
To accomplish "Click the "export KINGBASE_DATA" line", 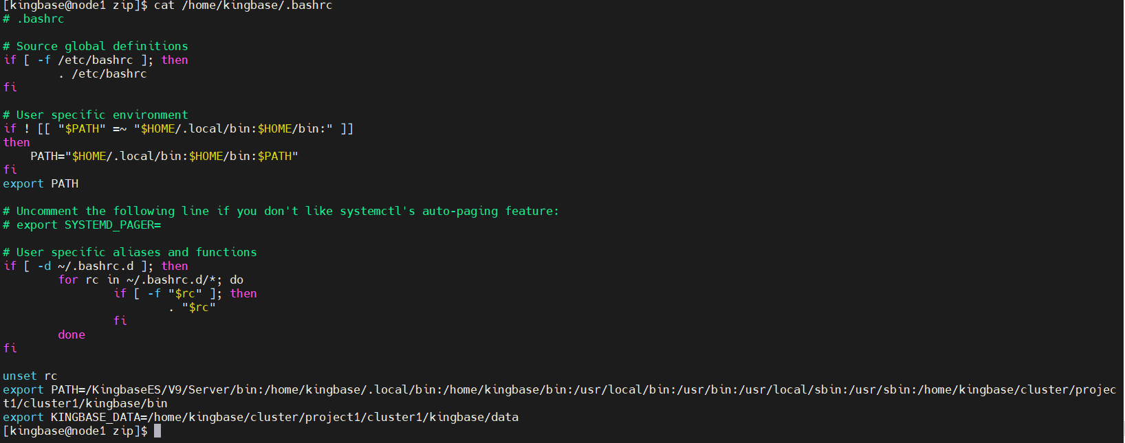I will (x=261, y=418).
